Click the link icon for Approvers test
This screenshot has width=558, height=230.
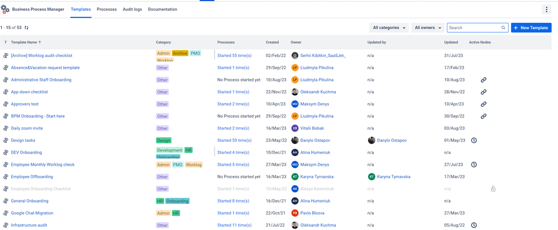tap(483, 104)
